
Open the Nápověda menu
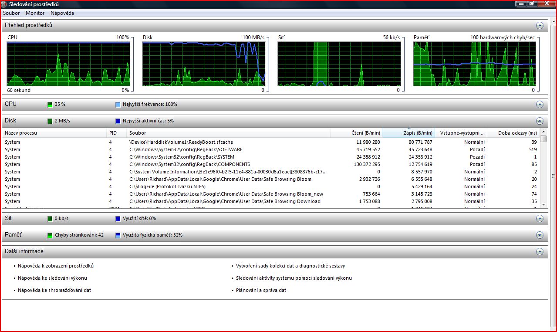[62, 13]
